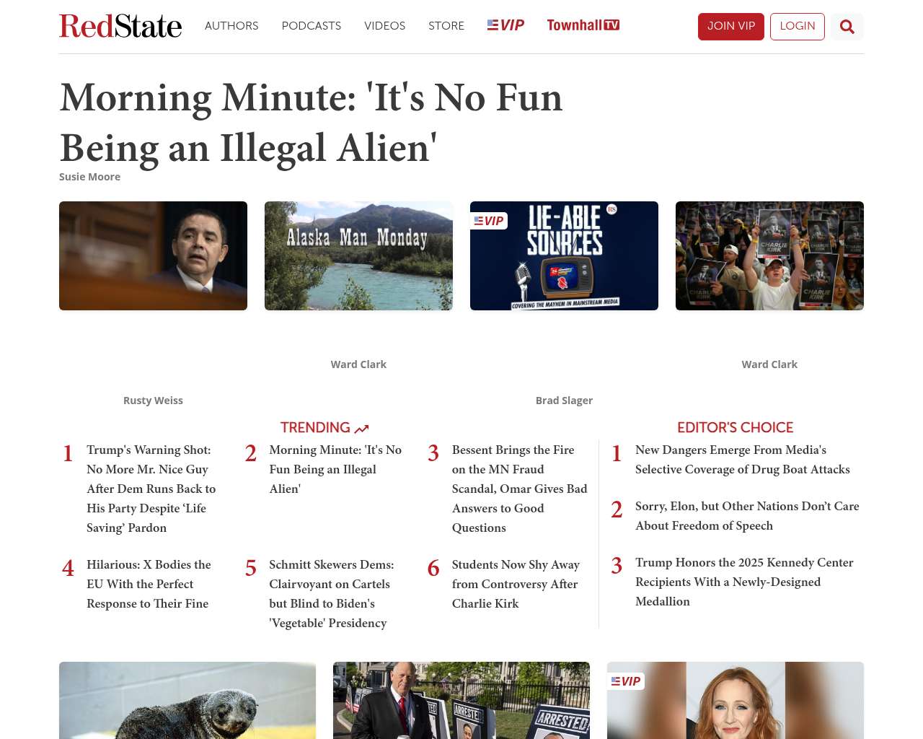Open 'Sorry, Elon' editor's choice story
The image size is (923, 739).
[747, 516]
